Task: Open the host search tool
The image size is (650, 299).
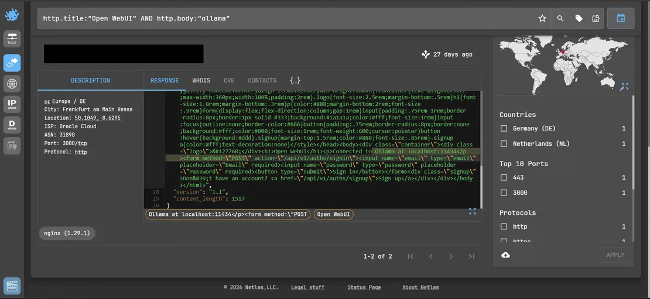Action: (x=12, y=39)
